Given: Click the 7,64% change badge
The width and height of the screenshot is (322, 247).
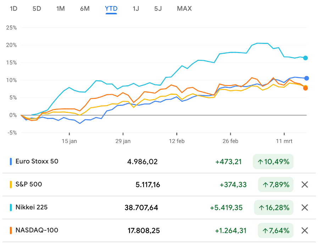Looking at the screenshot, I should [x=276, y=230].
